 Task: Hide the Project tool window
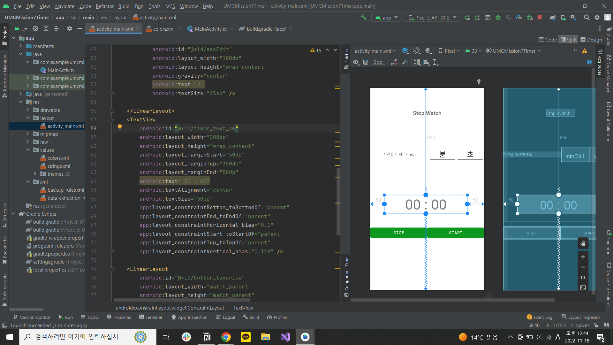click(x=80, y=29)
